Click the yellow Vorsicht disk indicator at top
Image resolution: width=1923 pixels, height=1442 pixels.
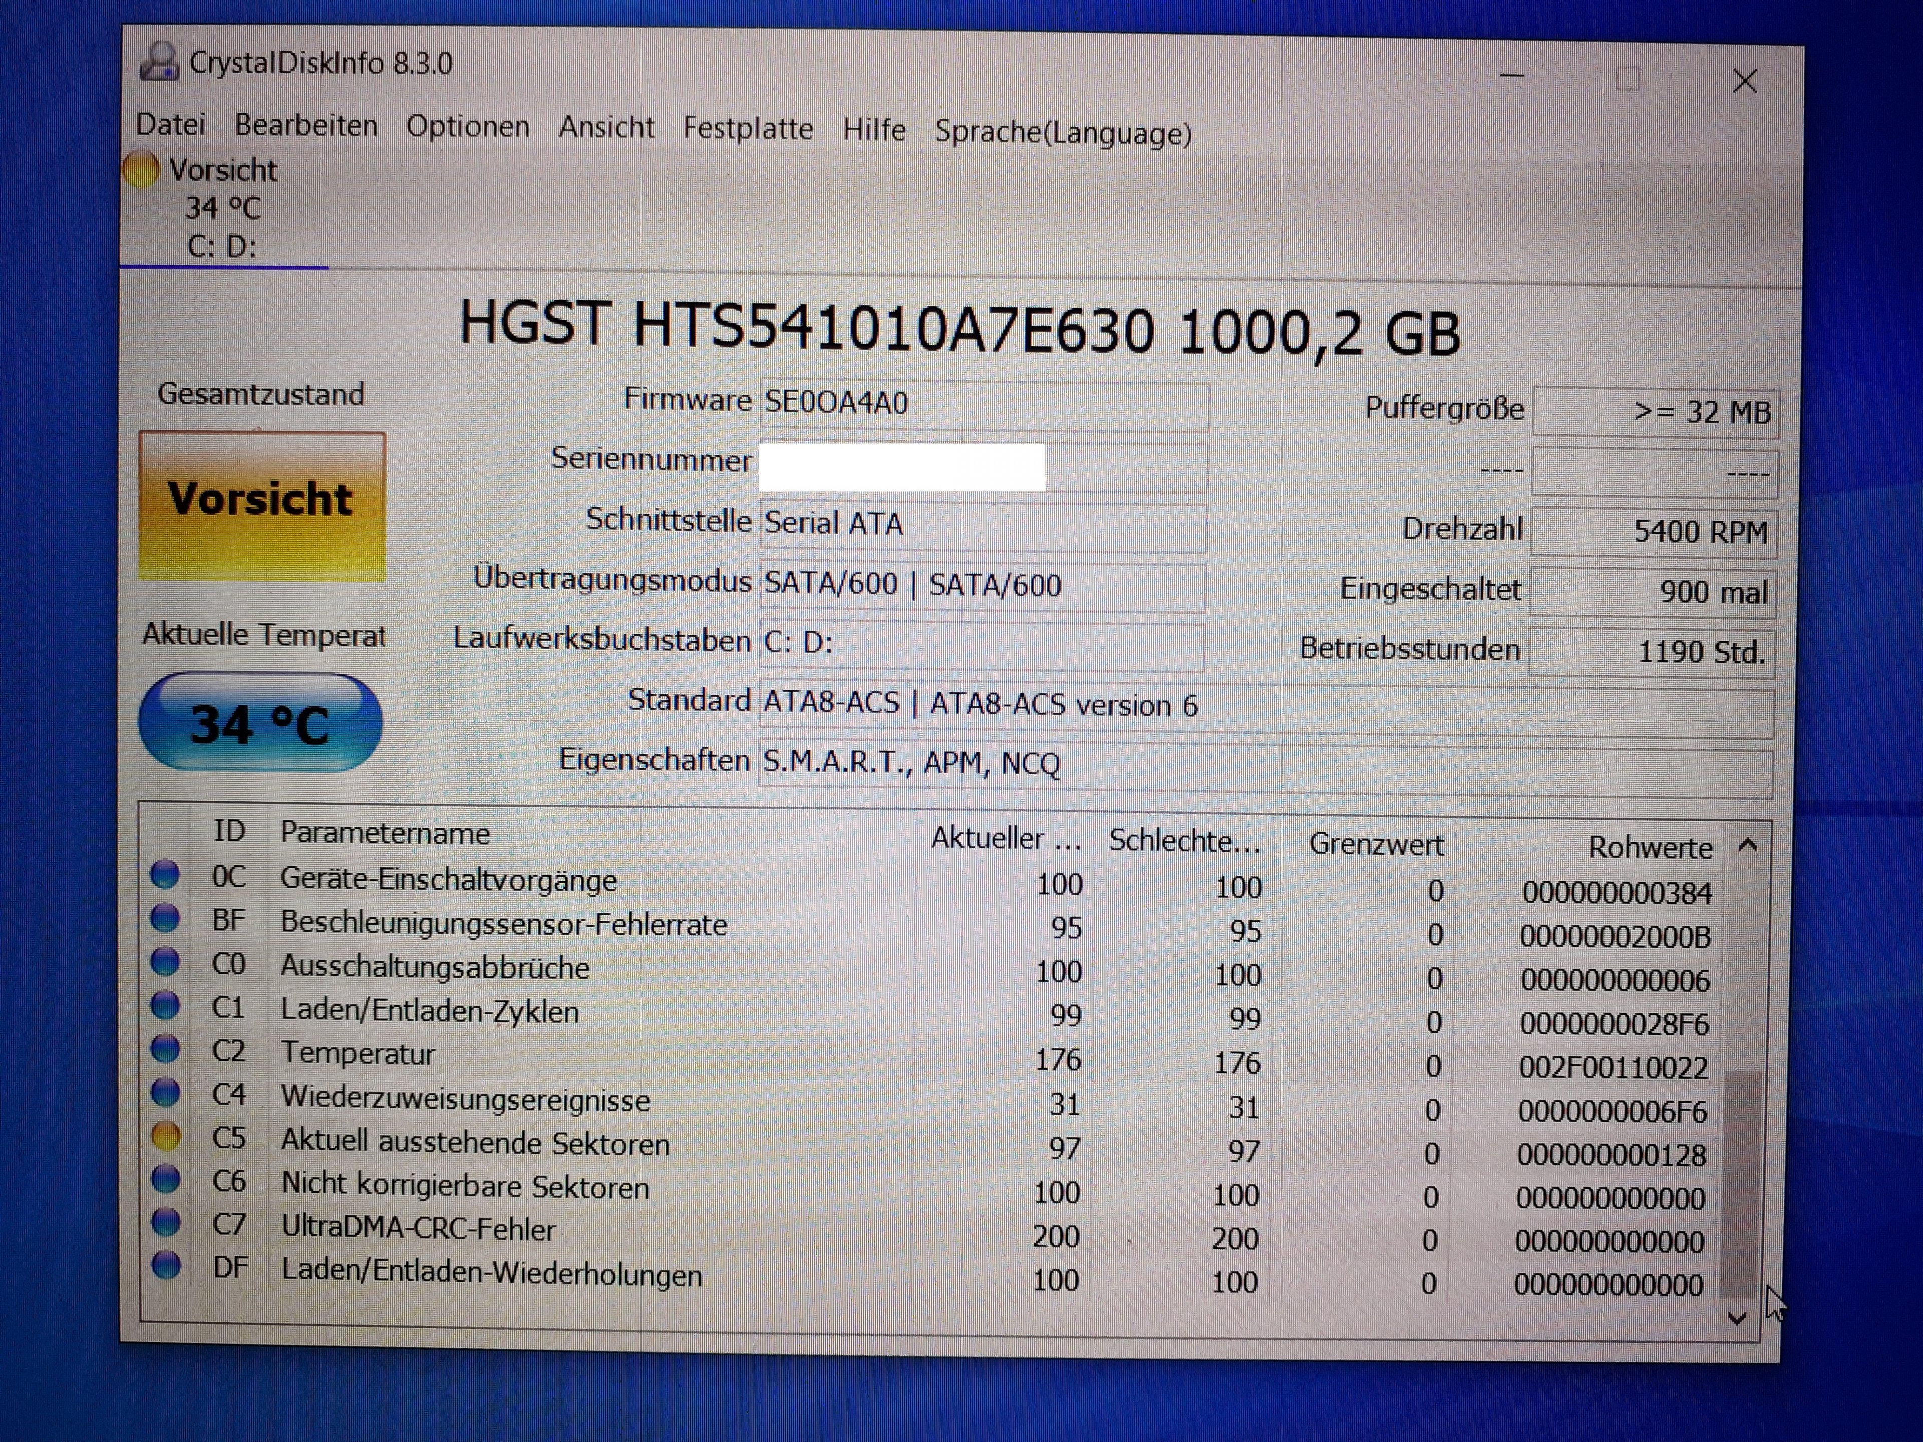pyautogui.click(x=141, y=169)
